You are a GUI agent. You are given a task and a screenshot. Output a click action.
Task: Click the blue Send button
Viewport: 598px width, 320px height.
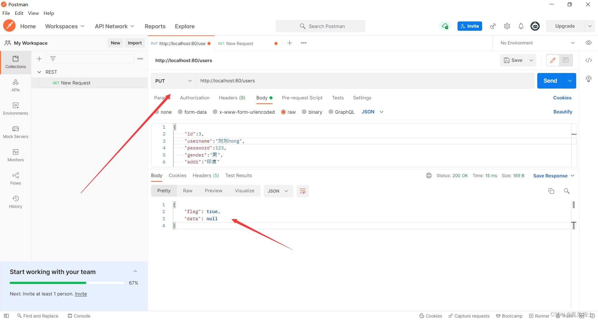[x=550, y=81]
